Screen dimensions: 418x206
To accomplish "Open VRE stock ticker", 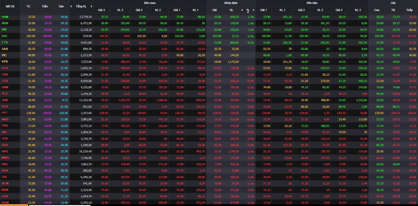I will tap(5, 164).
